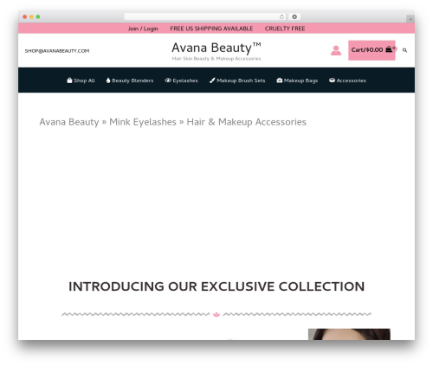Click the shopping bag icon in cart
Viewport: 433px width, 366px height.
[x=389, y=49]
